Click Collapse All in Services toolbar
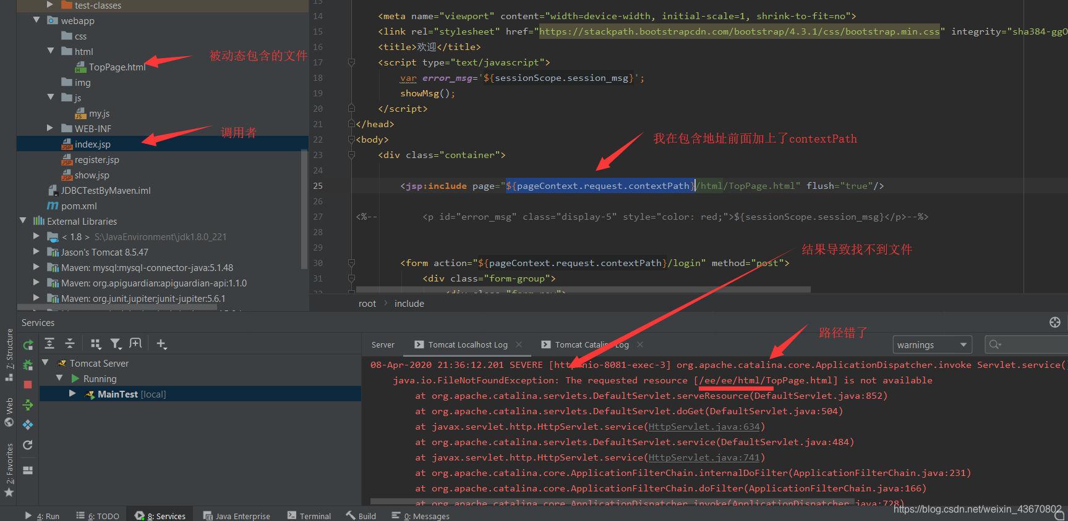Viewport: 1068px width, 521px height. 70,344
